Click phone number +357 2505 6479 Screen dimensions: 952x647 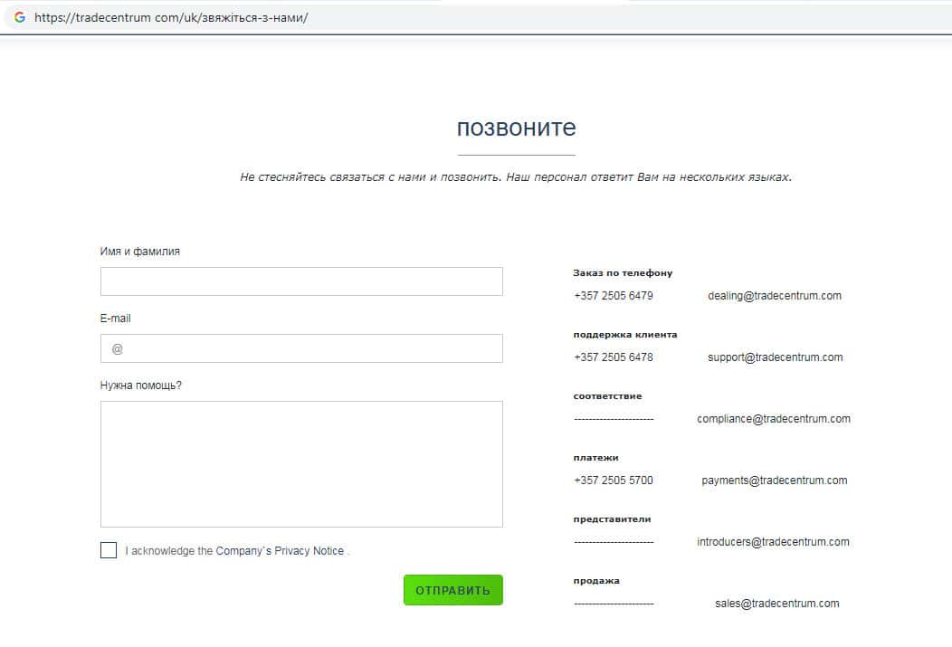click(614, 296)
